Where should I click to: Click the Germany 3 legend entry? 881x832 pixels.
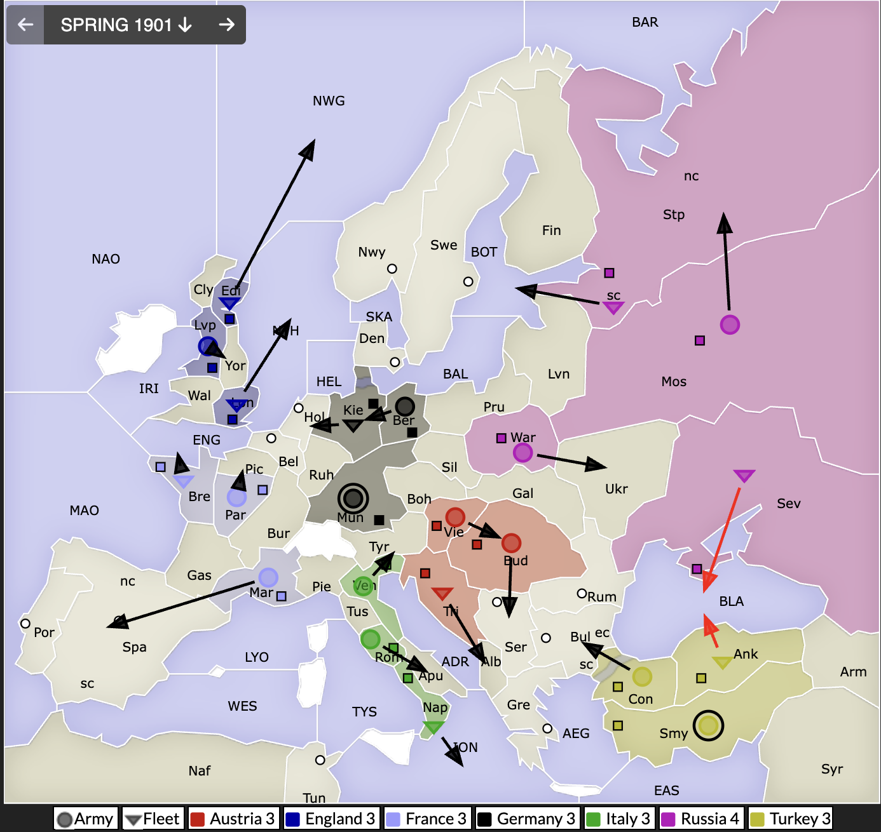(527, 819)
